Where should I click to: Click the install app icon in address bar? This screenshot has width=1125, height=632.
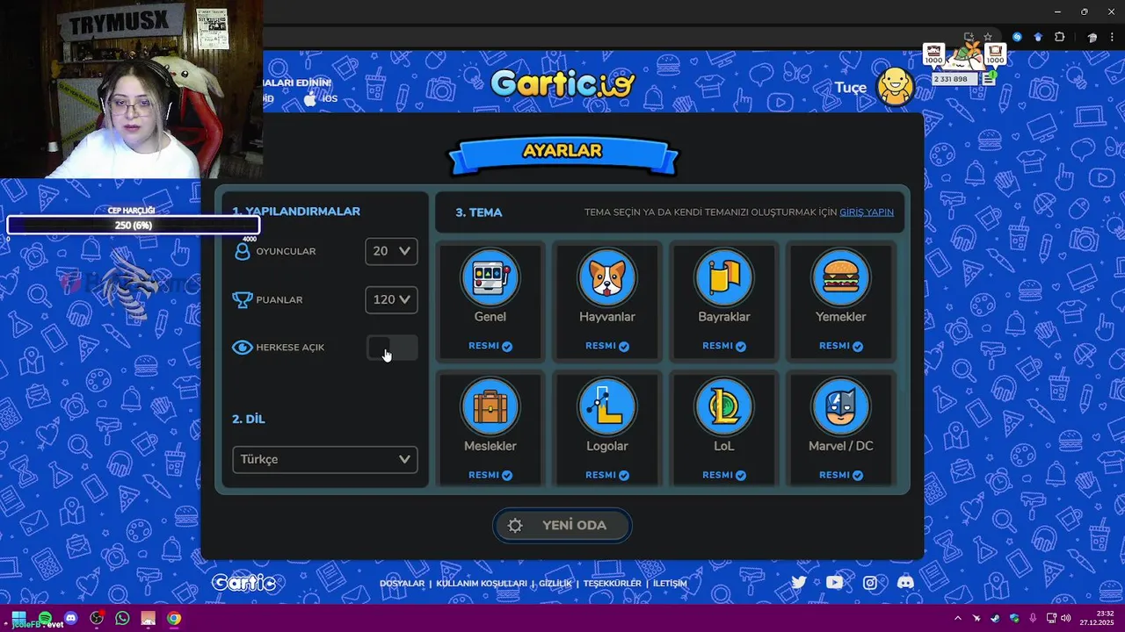point(969,37)
